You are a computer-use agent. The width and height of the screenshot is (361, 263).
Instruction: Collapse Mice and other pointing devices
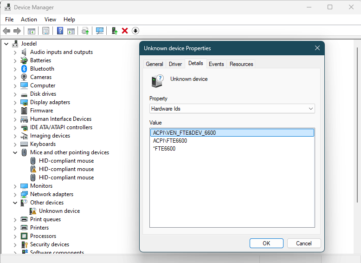pyautogui.click(x=15, y=152)
